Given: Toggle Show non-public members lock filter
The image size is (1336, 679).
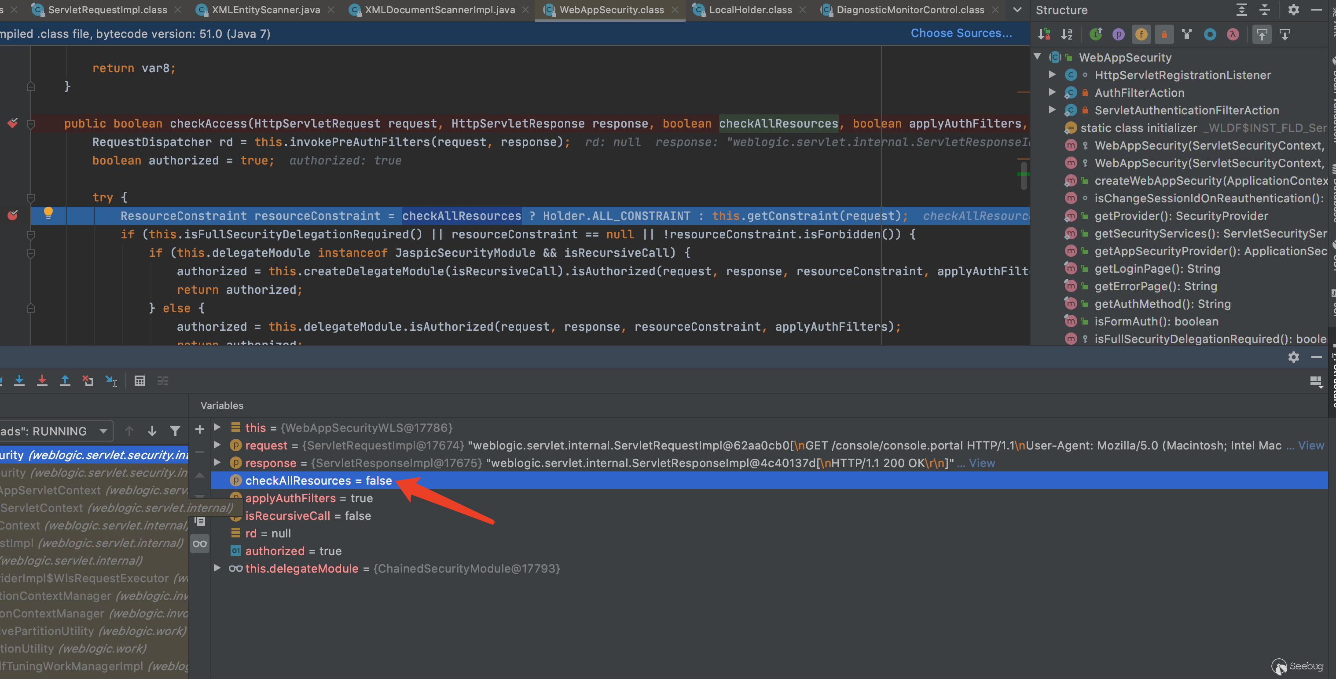Looking at the screenshot, I should point(1164,34).
